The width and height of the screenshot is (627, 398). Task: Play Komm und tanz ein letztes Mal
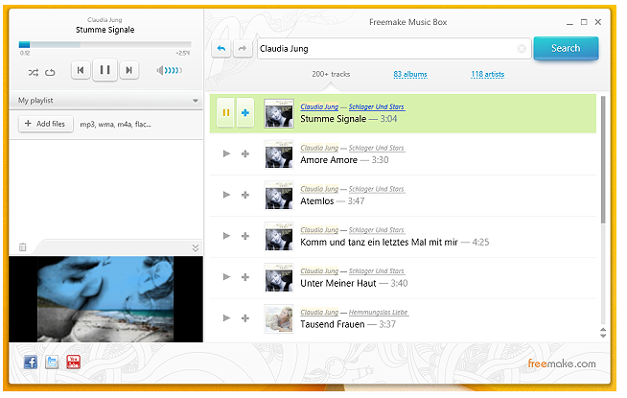(x=226, y=236)
